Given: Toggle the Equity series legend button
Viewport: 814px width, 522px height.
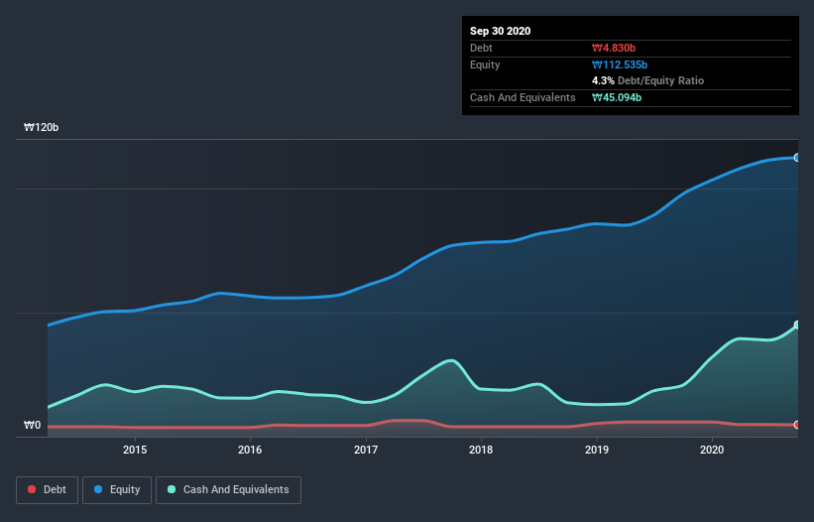Looking at the screenshot, I should pos(117,490).
